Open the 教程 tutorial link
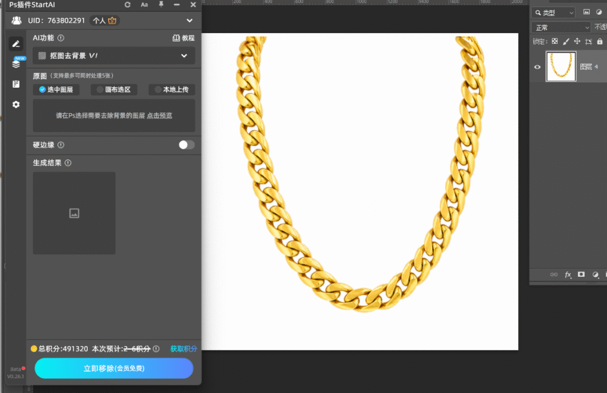The height and width of the screenshot is (393, 607). tap(184, 38)
